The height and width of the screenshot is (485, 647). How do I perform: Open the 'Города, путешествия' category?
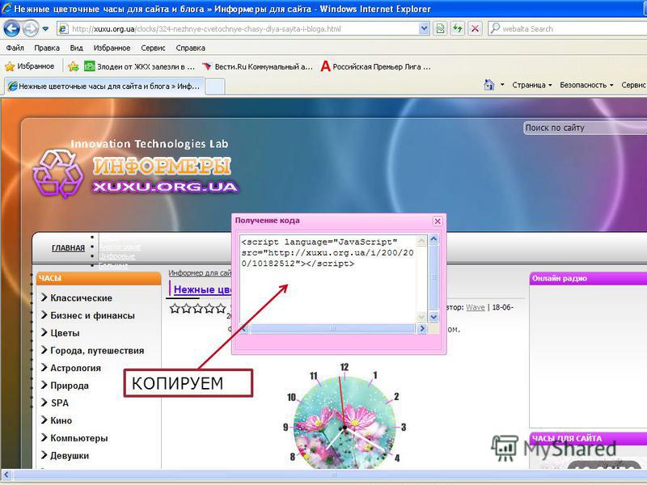[x=97, y=351]
